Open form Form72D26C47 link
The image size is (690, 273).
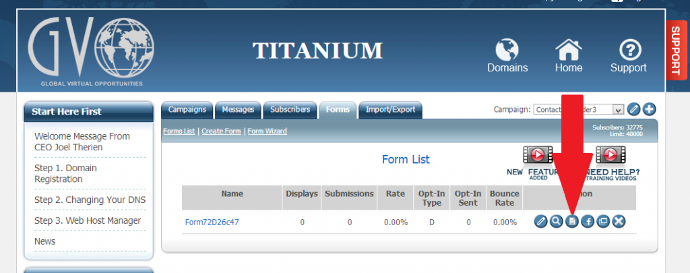(x=212, y=222)
